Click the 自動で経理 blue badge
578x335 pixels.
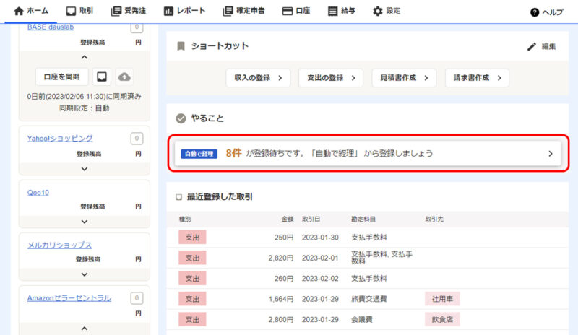pyautogui.click(x=199, y=154)
